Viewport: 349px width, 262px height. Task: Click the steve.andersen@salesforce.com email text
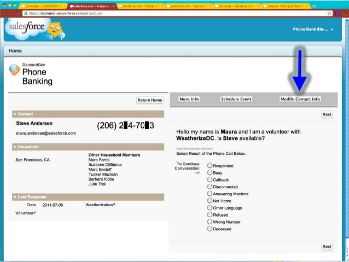click(46, 133)
